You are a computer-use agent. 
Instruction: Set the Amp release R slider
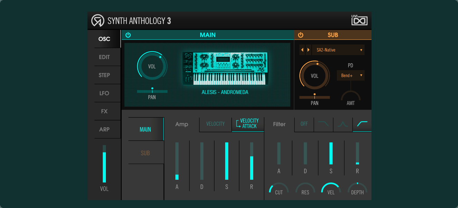[252, 161]
